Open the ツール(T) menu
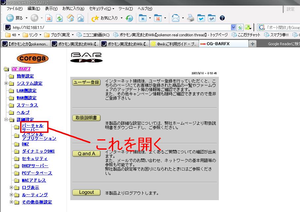300x212 pixels. click(x=125, y=9)
